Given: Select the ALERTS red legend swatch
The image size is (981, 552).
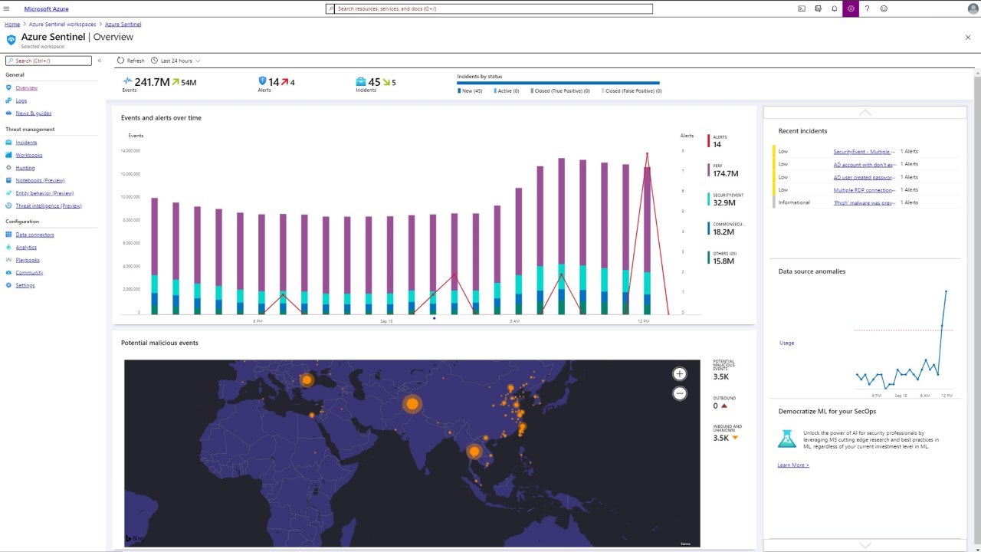Looking at the screenshot, I should pyautogui.click(x=709, y=141).
